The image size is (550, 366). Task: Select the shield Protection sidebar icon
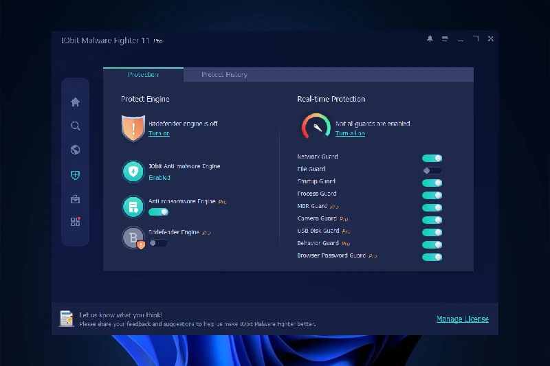click(x=76, y=175)
